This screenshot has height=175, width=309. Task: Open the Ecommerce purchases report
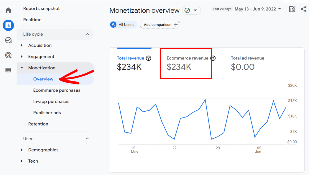[x=56, y=90]
